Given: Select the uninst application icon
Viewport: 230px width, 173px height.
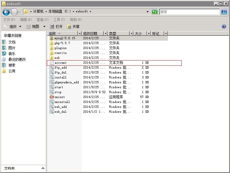Looking at the screenshot, I should [x=52, y=97].
